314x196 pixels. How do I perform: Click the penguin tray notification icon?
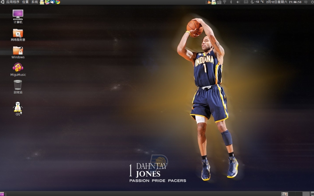point(214,2)
